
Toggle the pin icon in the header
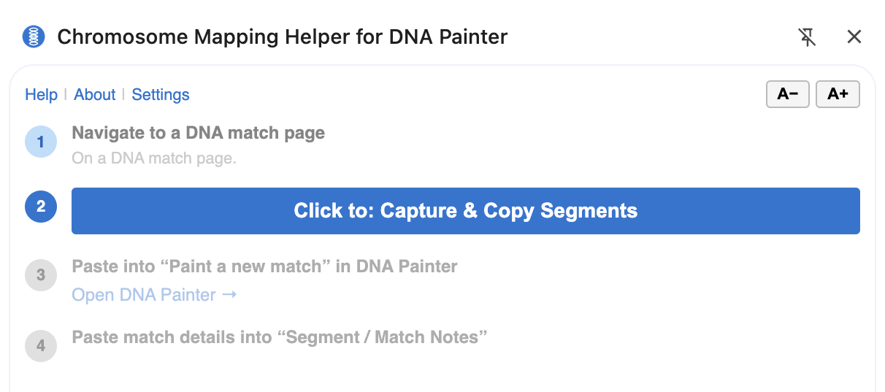coord(807,36)
